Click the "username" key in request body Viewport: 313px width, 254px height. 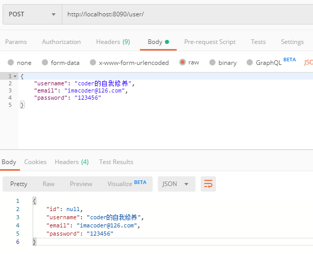(x=51, y=83)
